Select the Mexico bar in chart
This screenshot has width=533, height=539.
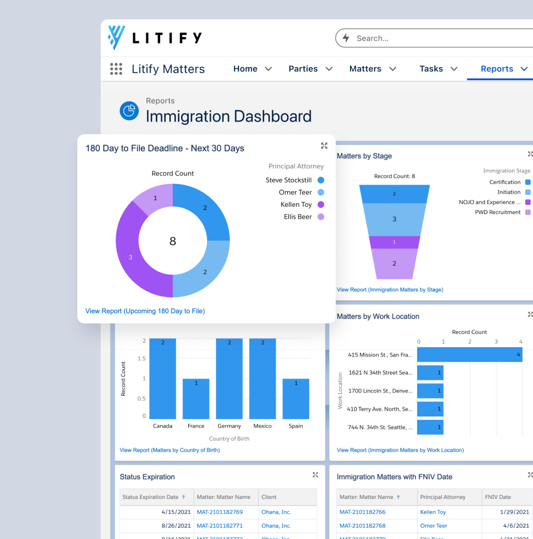262,378
